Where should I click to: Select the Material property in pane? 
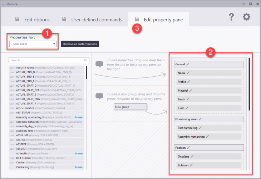209,90
